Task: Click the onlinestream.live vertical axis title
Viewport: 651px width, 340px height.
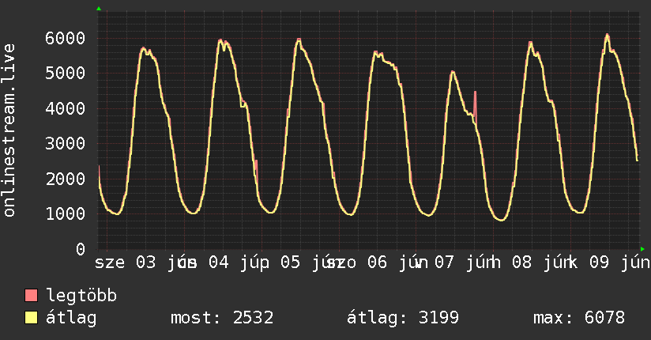Action: (x=9, y=130)
